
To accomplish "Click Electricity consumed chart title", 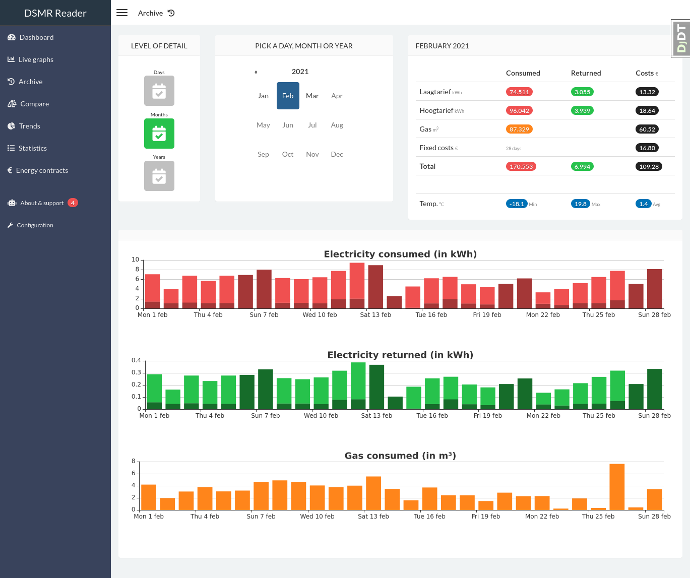I will click(400, 254).
